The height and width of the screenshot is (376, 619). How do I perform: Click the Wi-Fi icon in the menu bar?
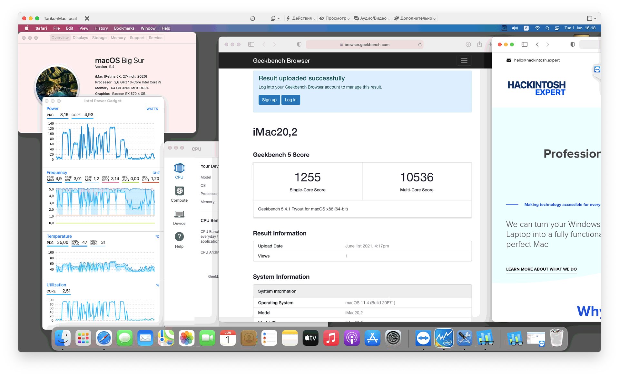tap(537, 28)
